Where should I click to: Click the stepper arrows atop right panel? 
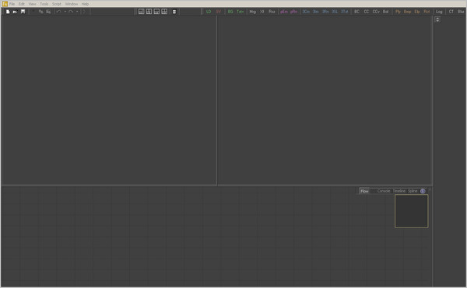pyautogui.click(x=437, y=19)
